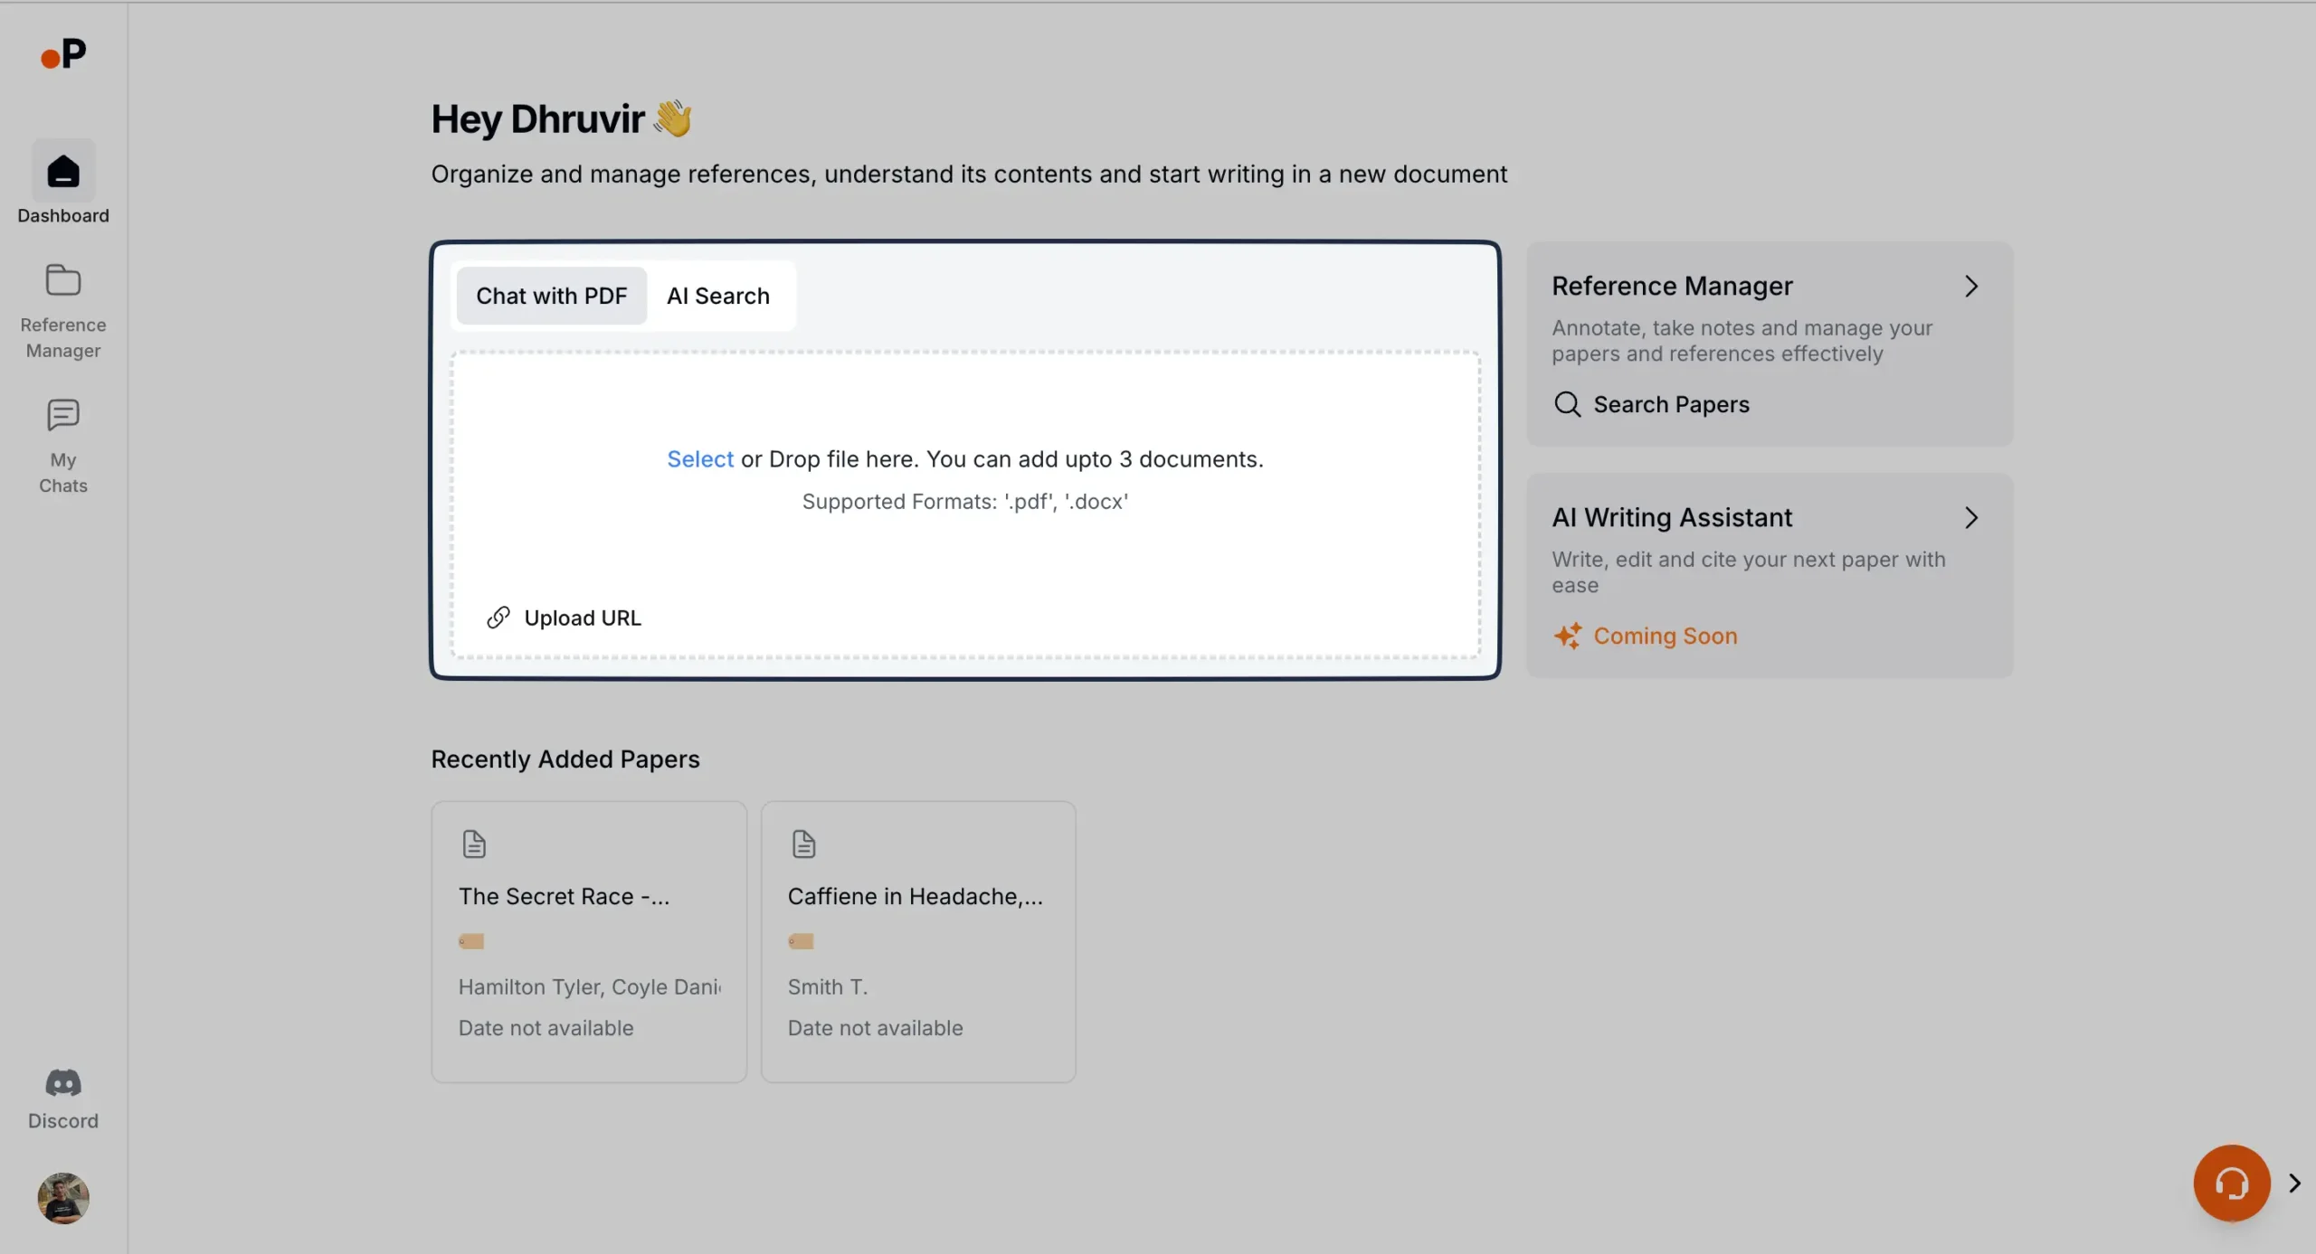Click Date not available under Hamilton Tyler
This screenshot has width=2316, height=1254.
[546, 1028]
